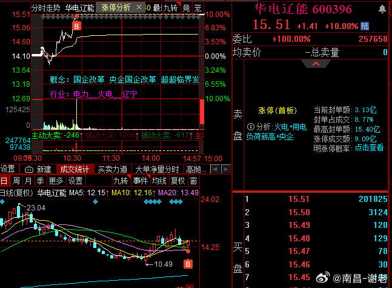The width and height of the screenshot is (392, 288).
Task: Click the red dot marker on latest candle
Action: click(x=188, y=251)
